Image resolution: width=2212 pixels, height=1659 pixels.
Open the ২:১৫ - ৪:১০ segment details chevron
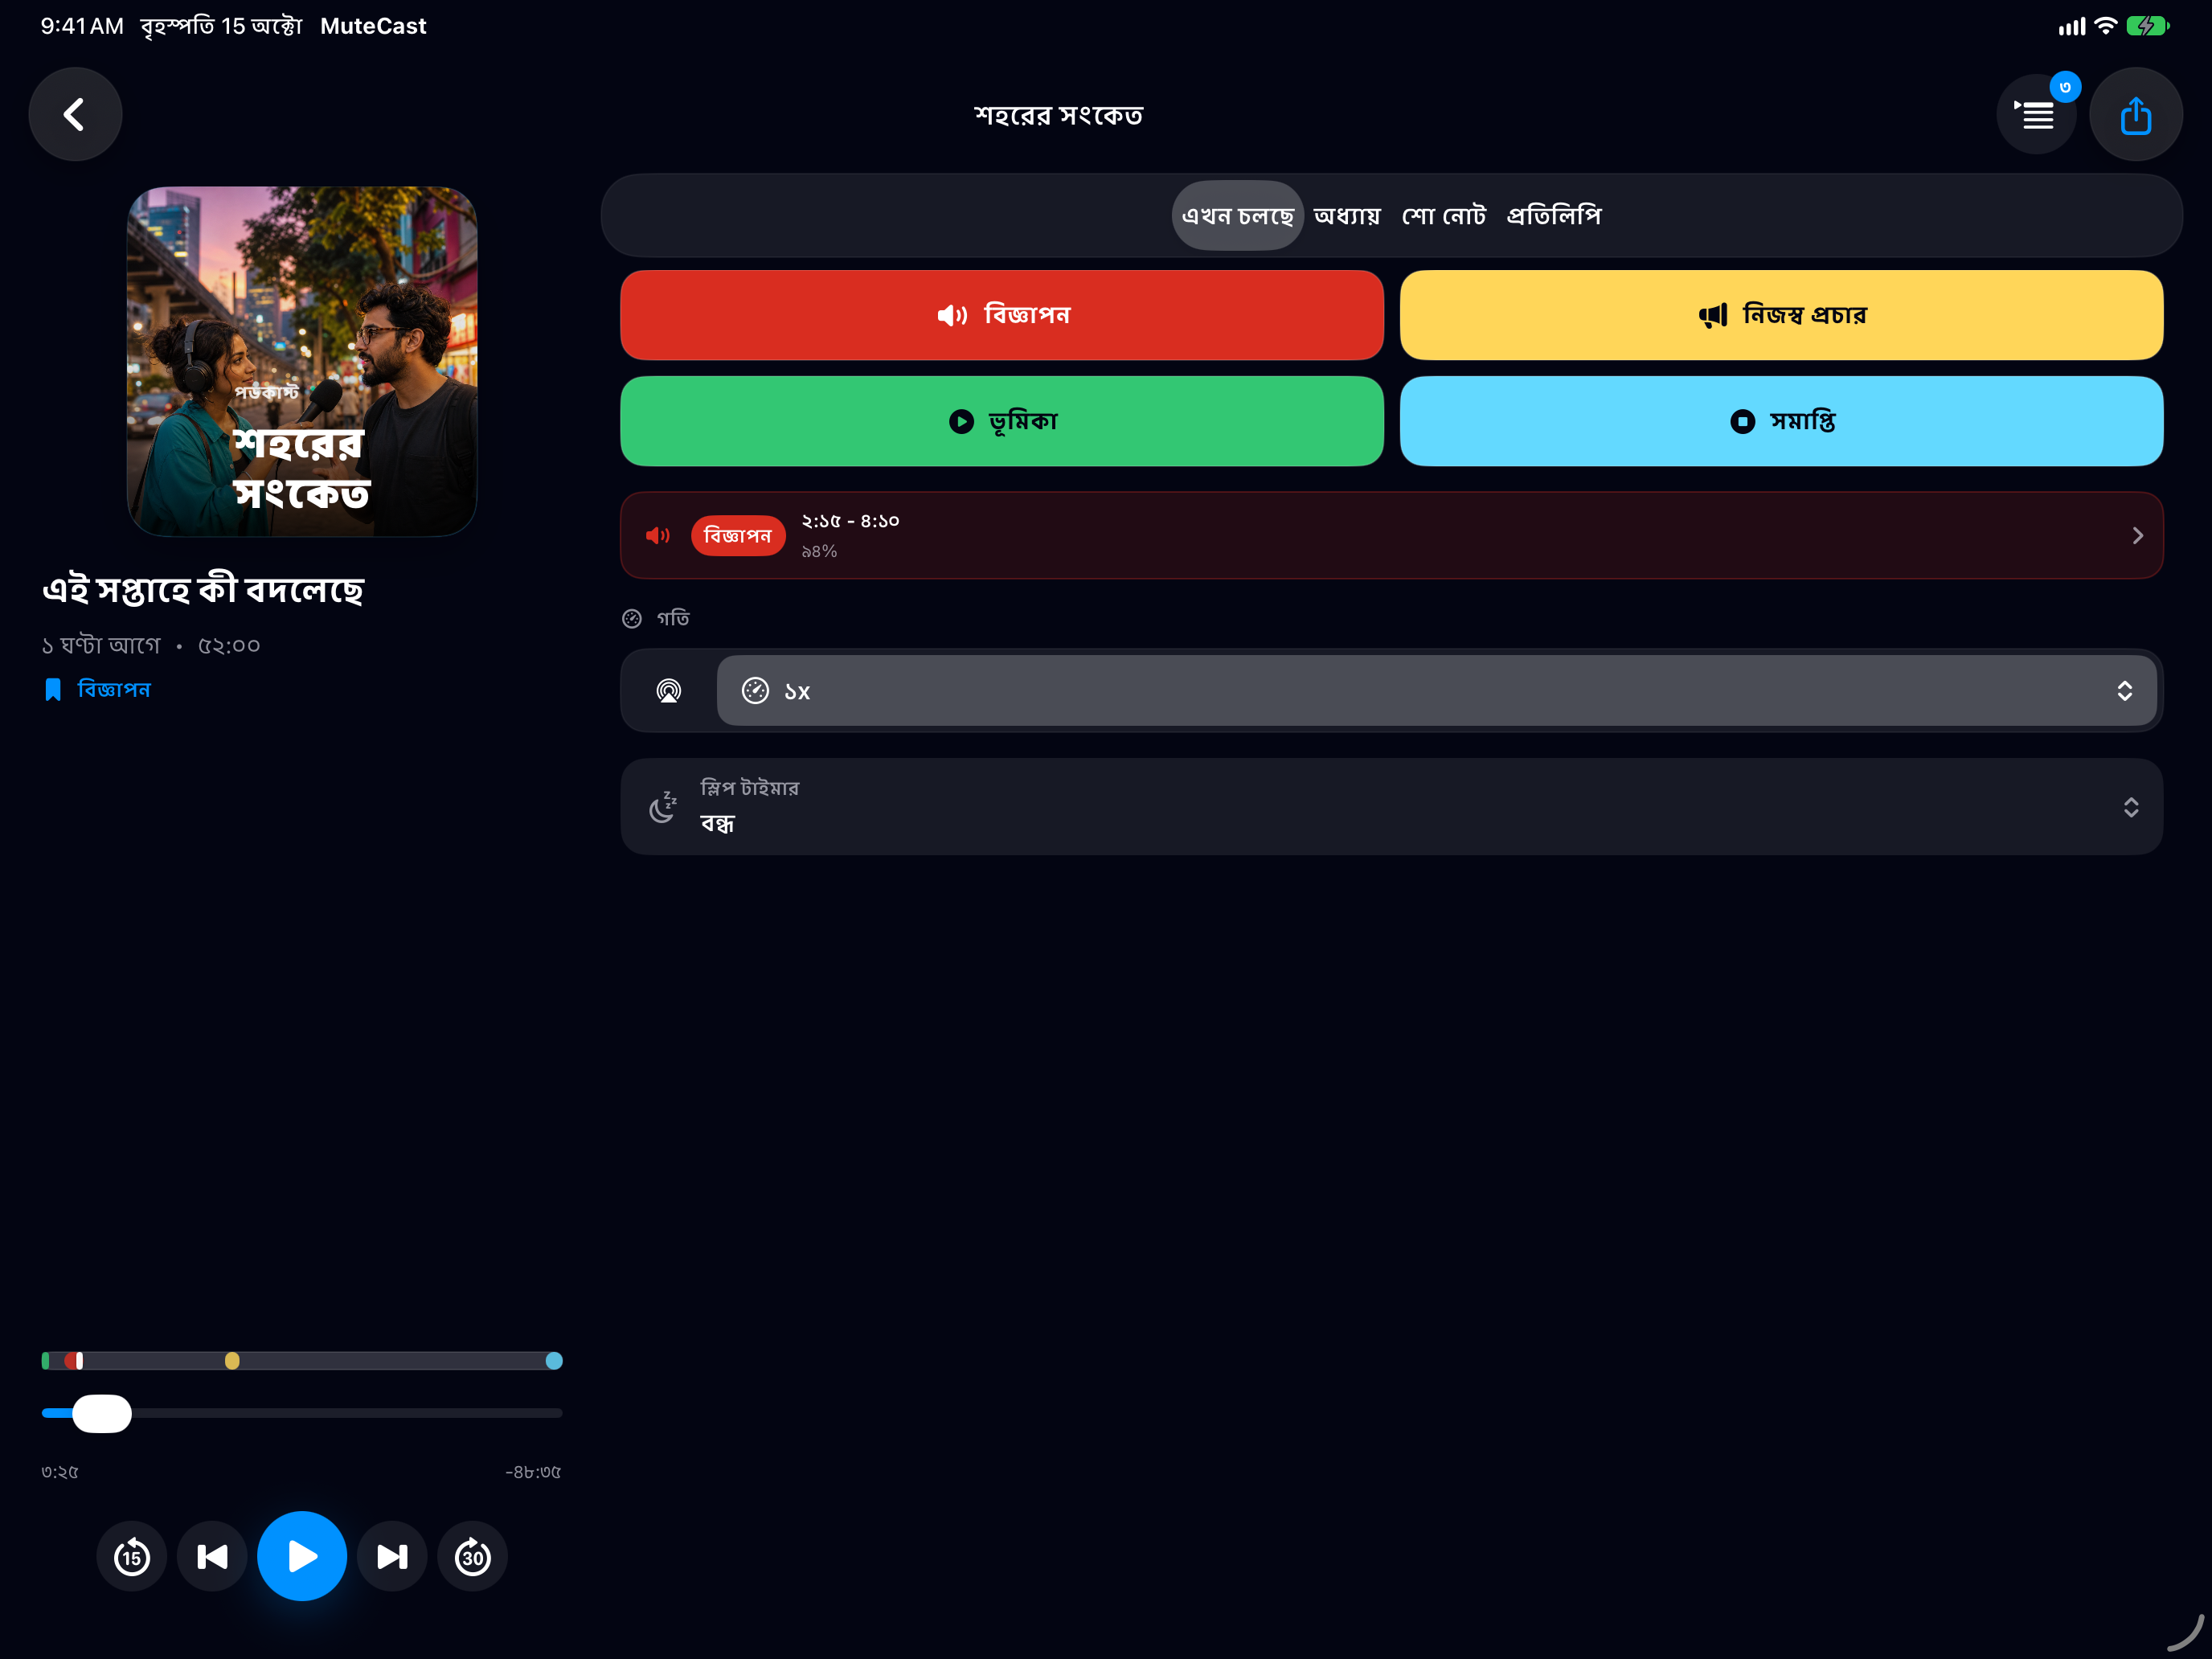(2137, 535)
